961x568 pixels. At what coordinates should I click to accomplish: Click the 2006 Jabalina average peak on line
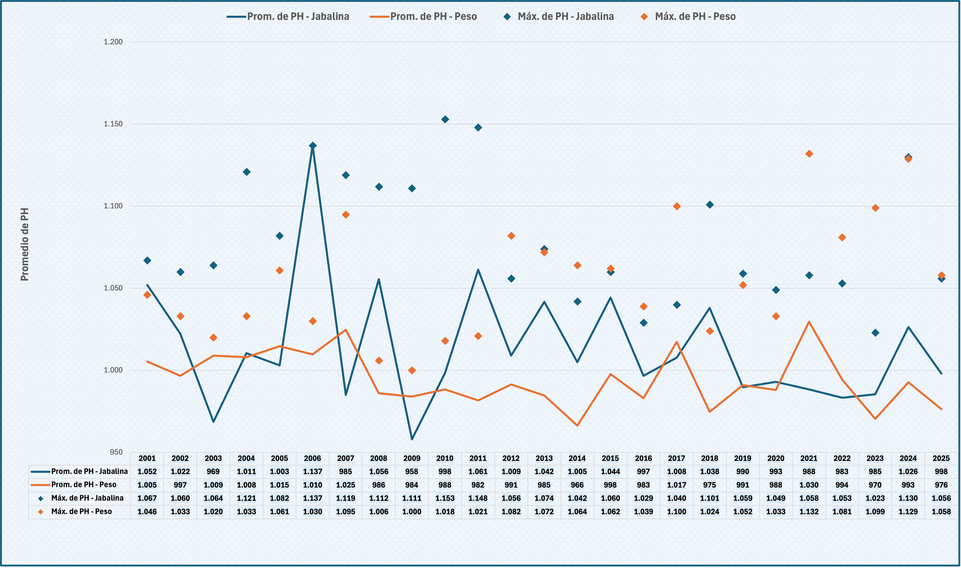tap(313, 147)
